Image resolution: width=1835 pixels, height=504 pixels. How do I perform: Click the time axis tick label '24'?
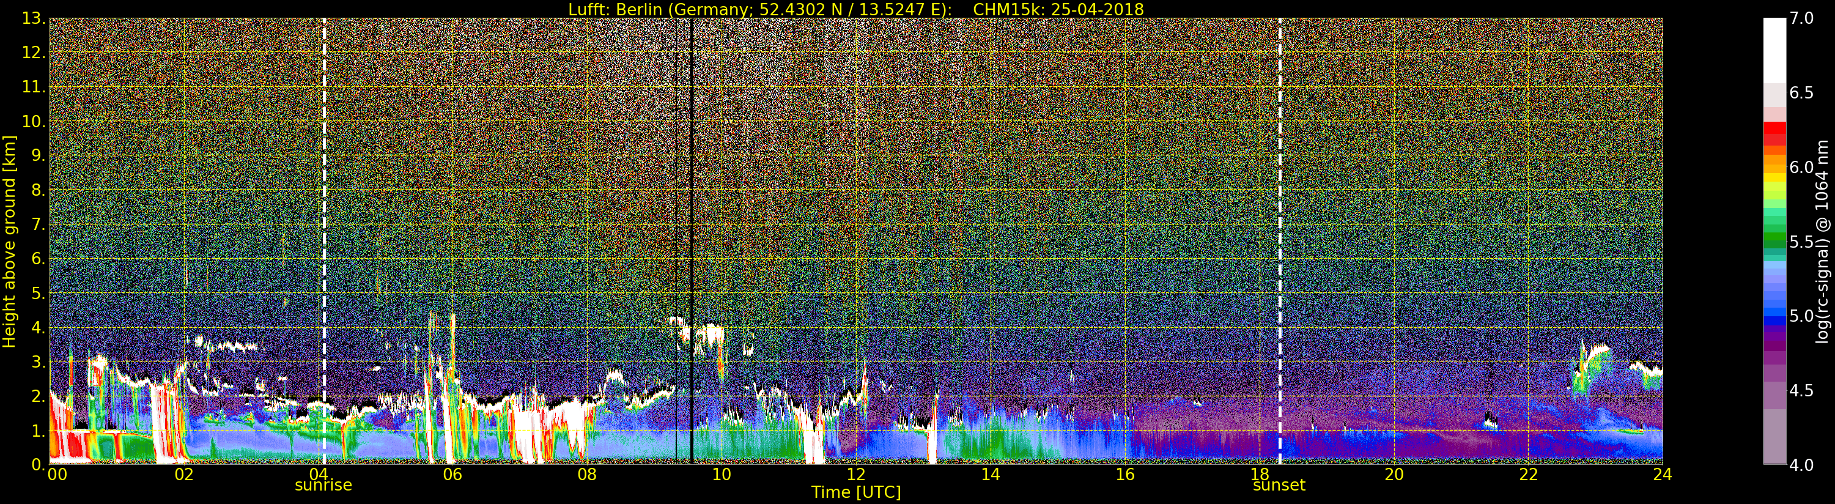click(1663, 475)
